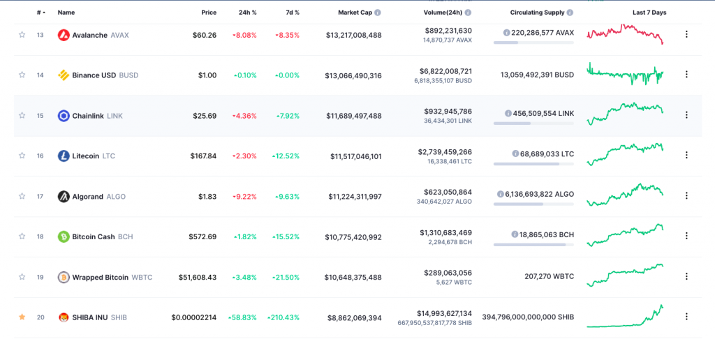This screenshot has height=339, width=715.
Task: Open the Binance USD 7-day sparkline chart
Action: (625, 74)
